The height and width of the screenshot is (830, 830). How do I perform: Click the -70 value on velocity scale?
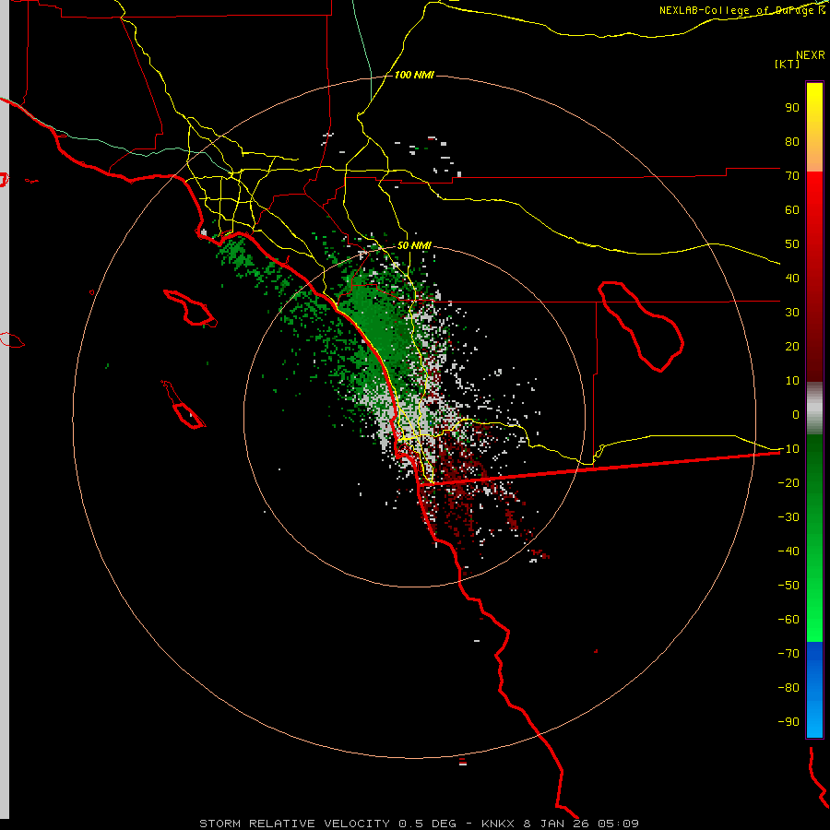click(x=788, y=654)
